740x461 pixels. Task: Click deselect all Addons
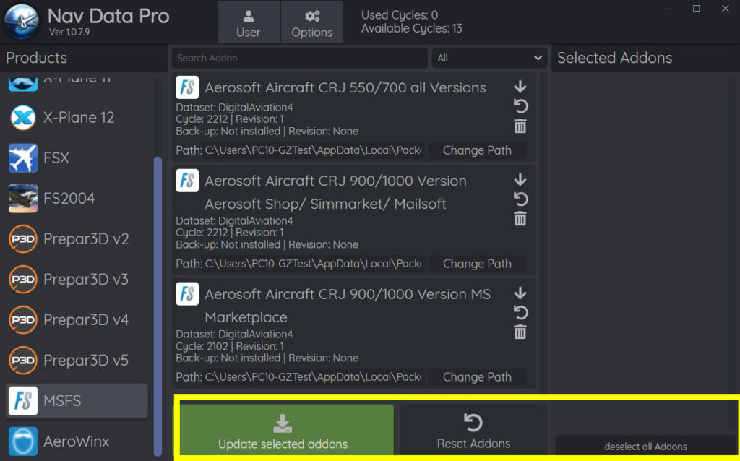[645, 447]
